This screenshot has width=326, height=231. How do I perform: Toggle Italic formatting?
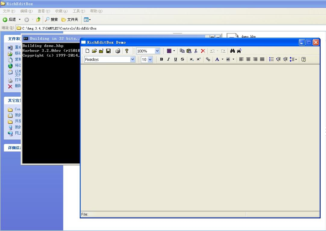(168, 59)
